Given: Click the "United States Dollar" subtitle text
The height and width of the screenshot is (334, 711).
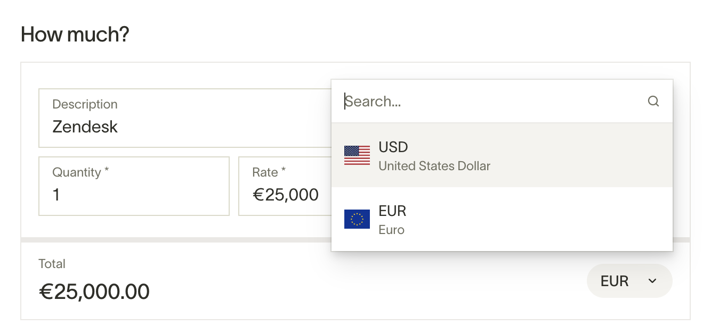Looking at the screenshot, I should coord(434,166).
